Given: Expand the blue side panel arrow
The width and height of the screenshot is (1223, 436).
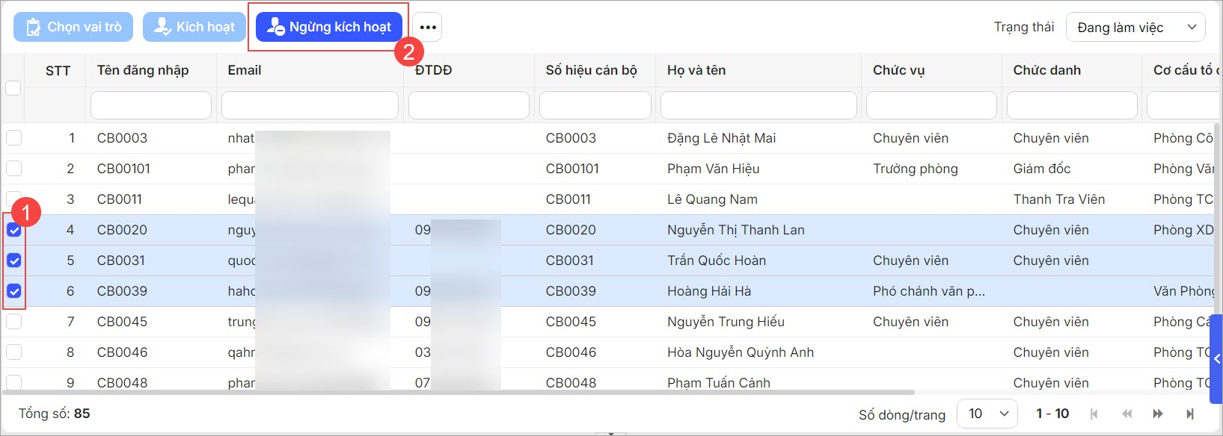Looking at the screenshot, I should (x=1216, y=359).
